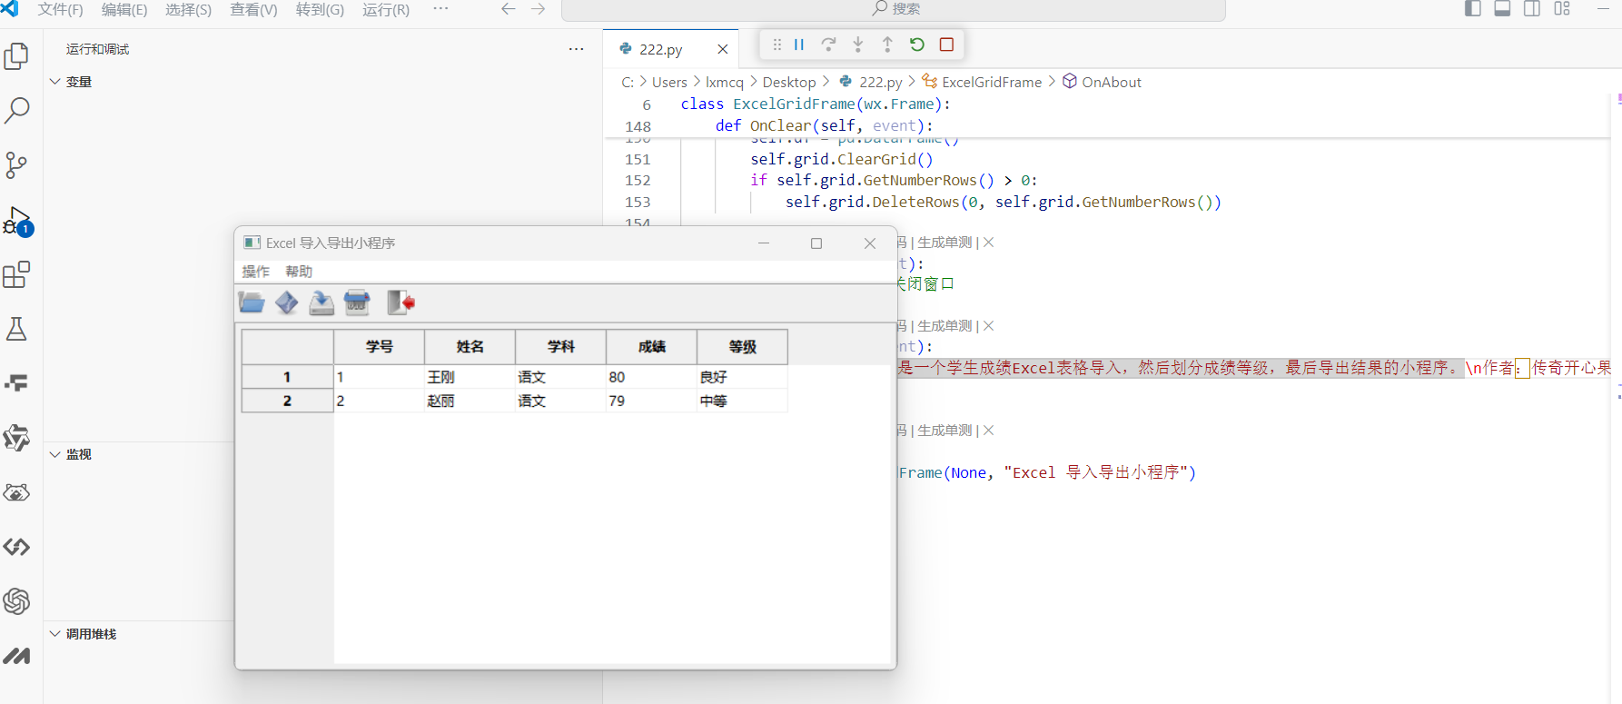Click the open folder icon in Excel app toolbar
This screenshot has height=704, width=1622.
pyautogui.click(x=252, y=302)
